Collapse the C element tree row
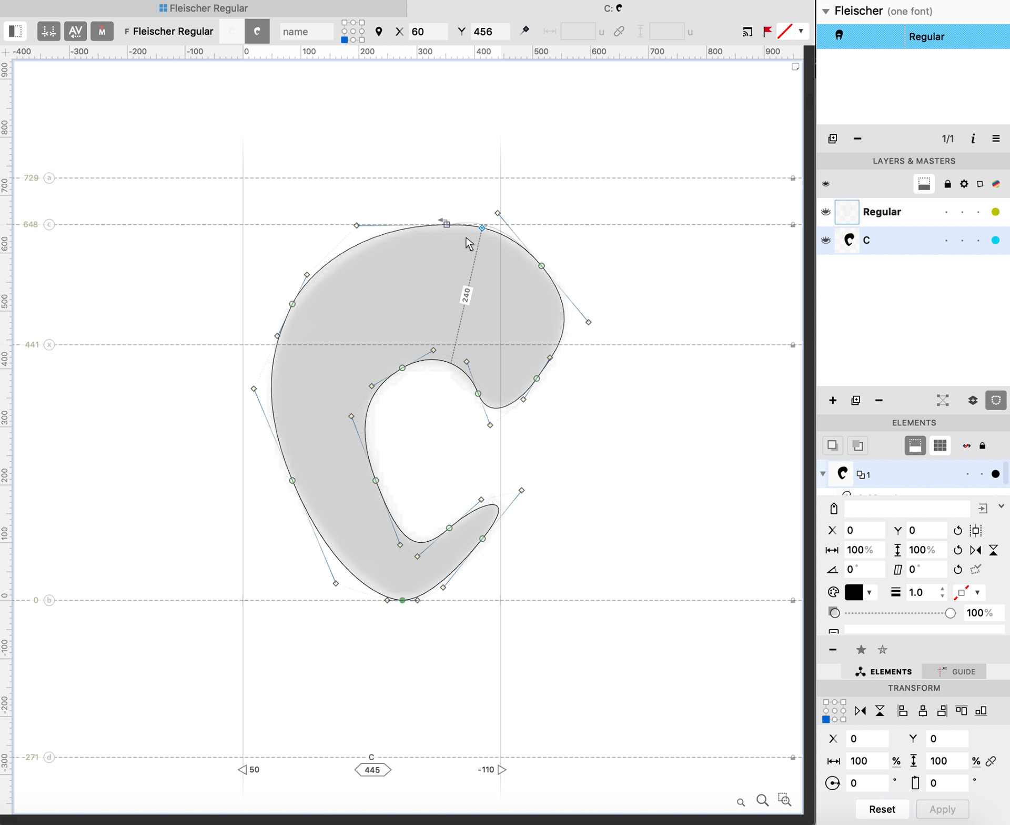Screen dimensions: 1010x825 (x=823, y=474)
